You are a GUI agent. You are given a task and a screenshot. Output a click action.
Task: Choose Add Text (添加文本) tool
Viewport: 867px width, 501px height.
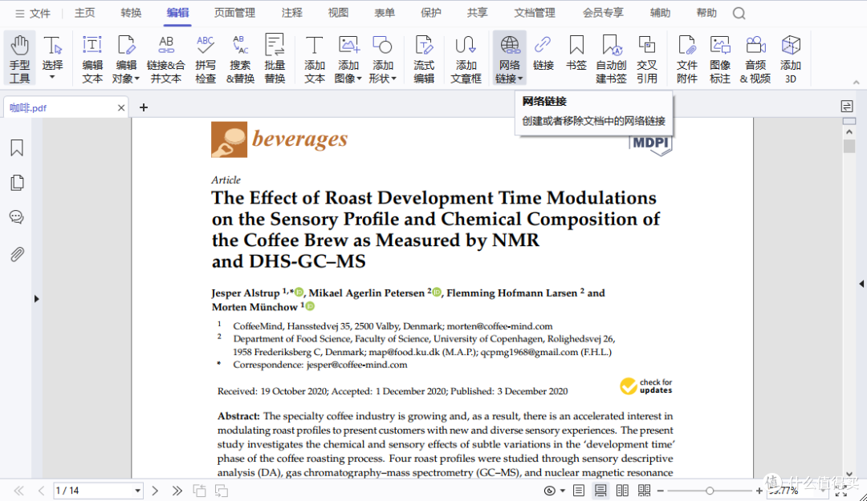tap(314, 59)
